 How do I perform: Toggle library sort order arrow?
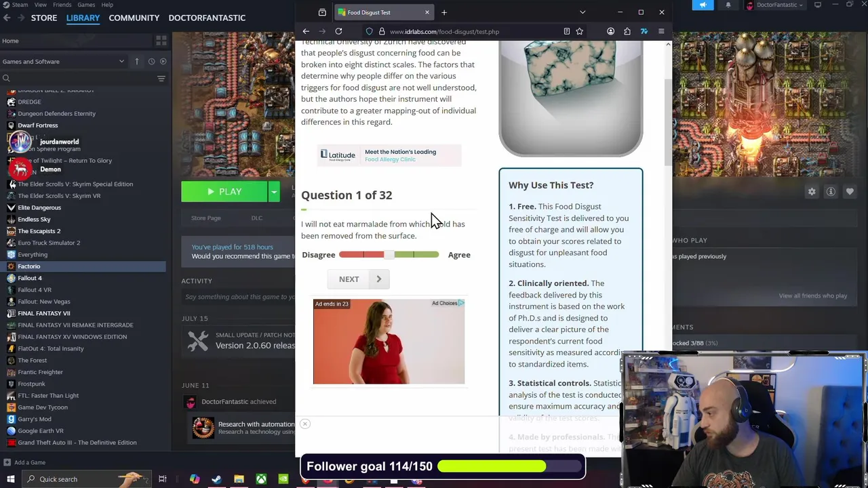[x=136, y=61]
